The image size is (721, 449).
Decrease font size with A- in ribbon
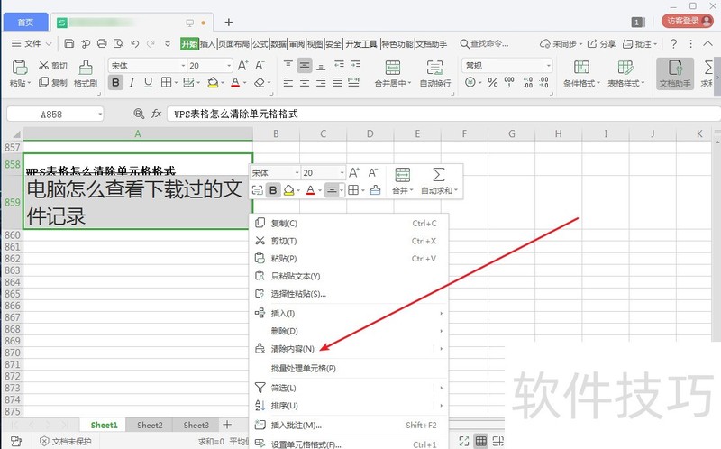[x=260, y=66]
